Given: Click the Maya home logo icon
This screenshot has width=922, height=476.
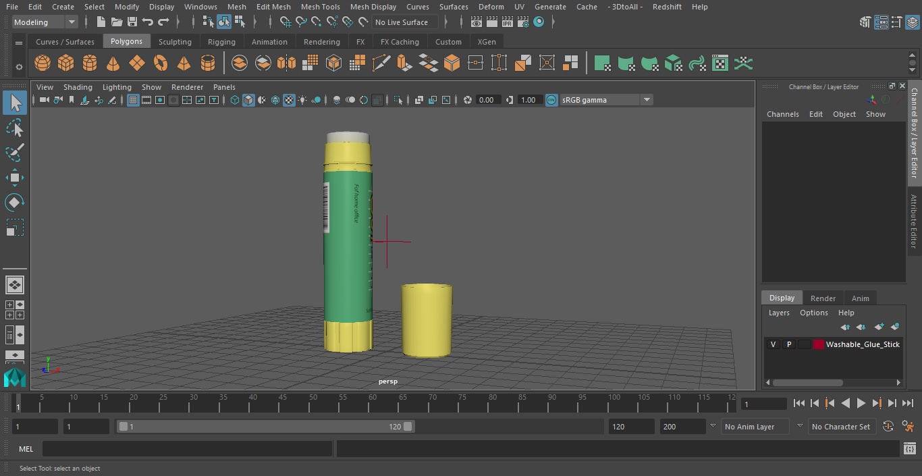Looking at the screenshot, I should tap(14, 377).
